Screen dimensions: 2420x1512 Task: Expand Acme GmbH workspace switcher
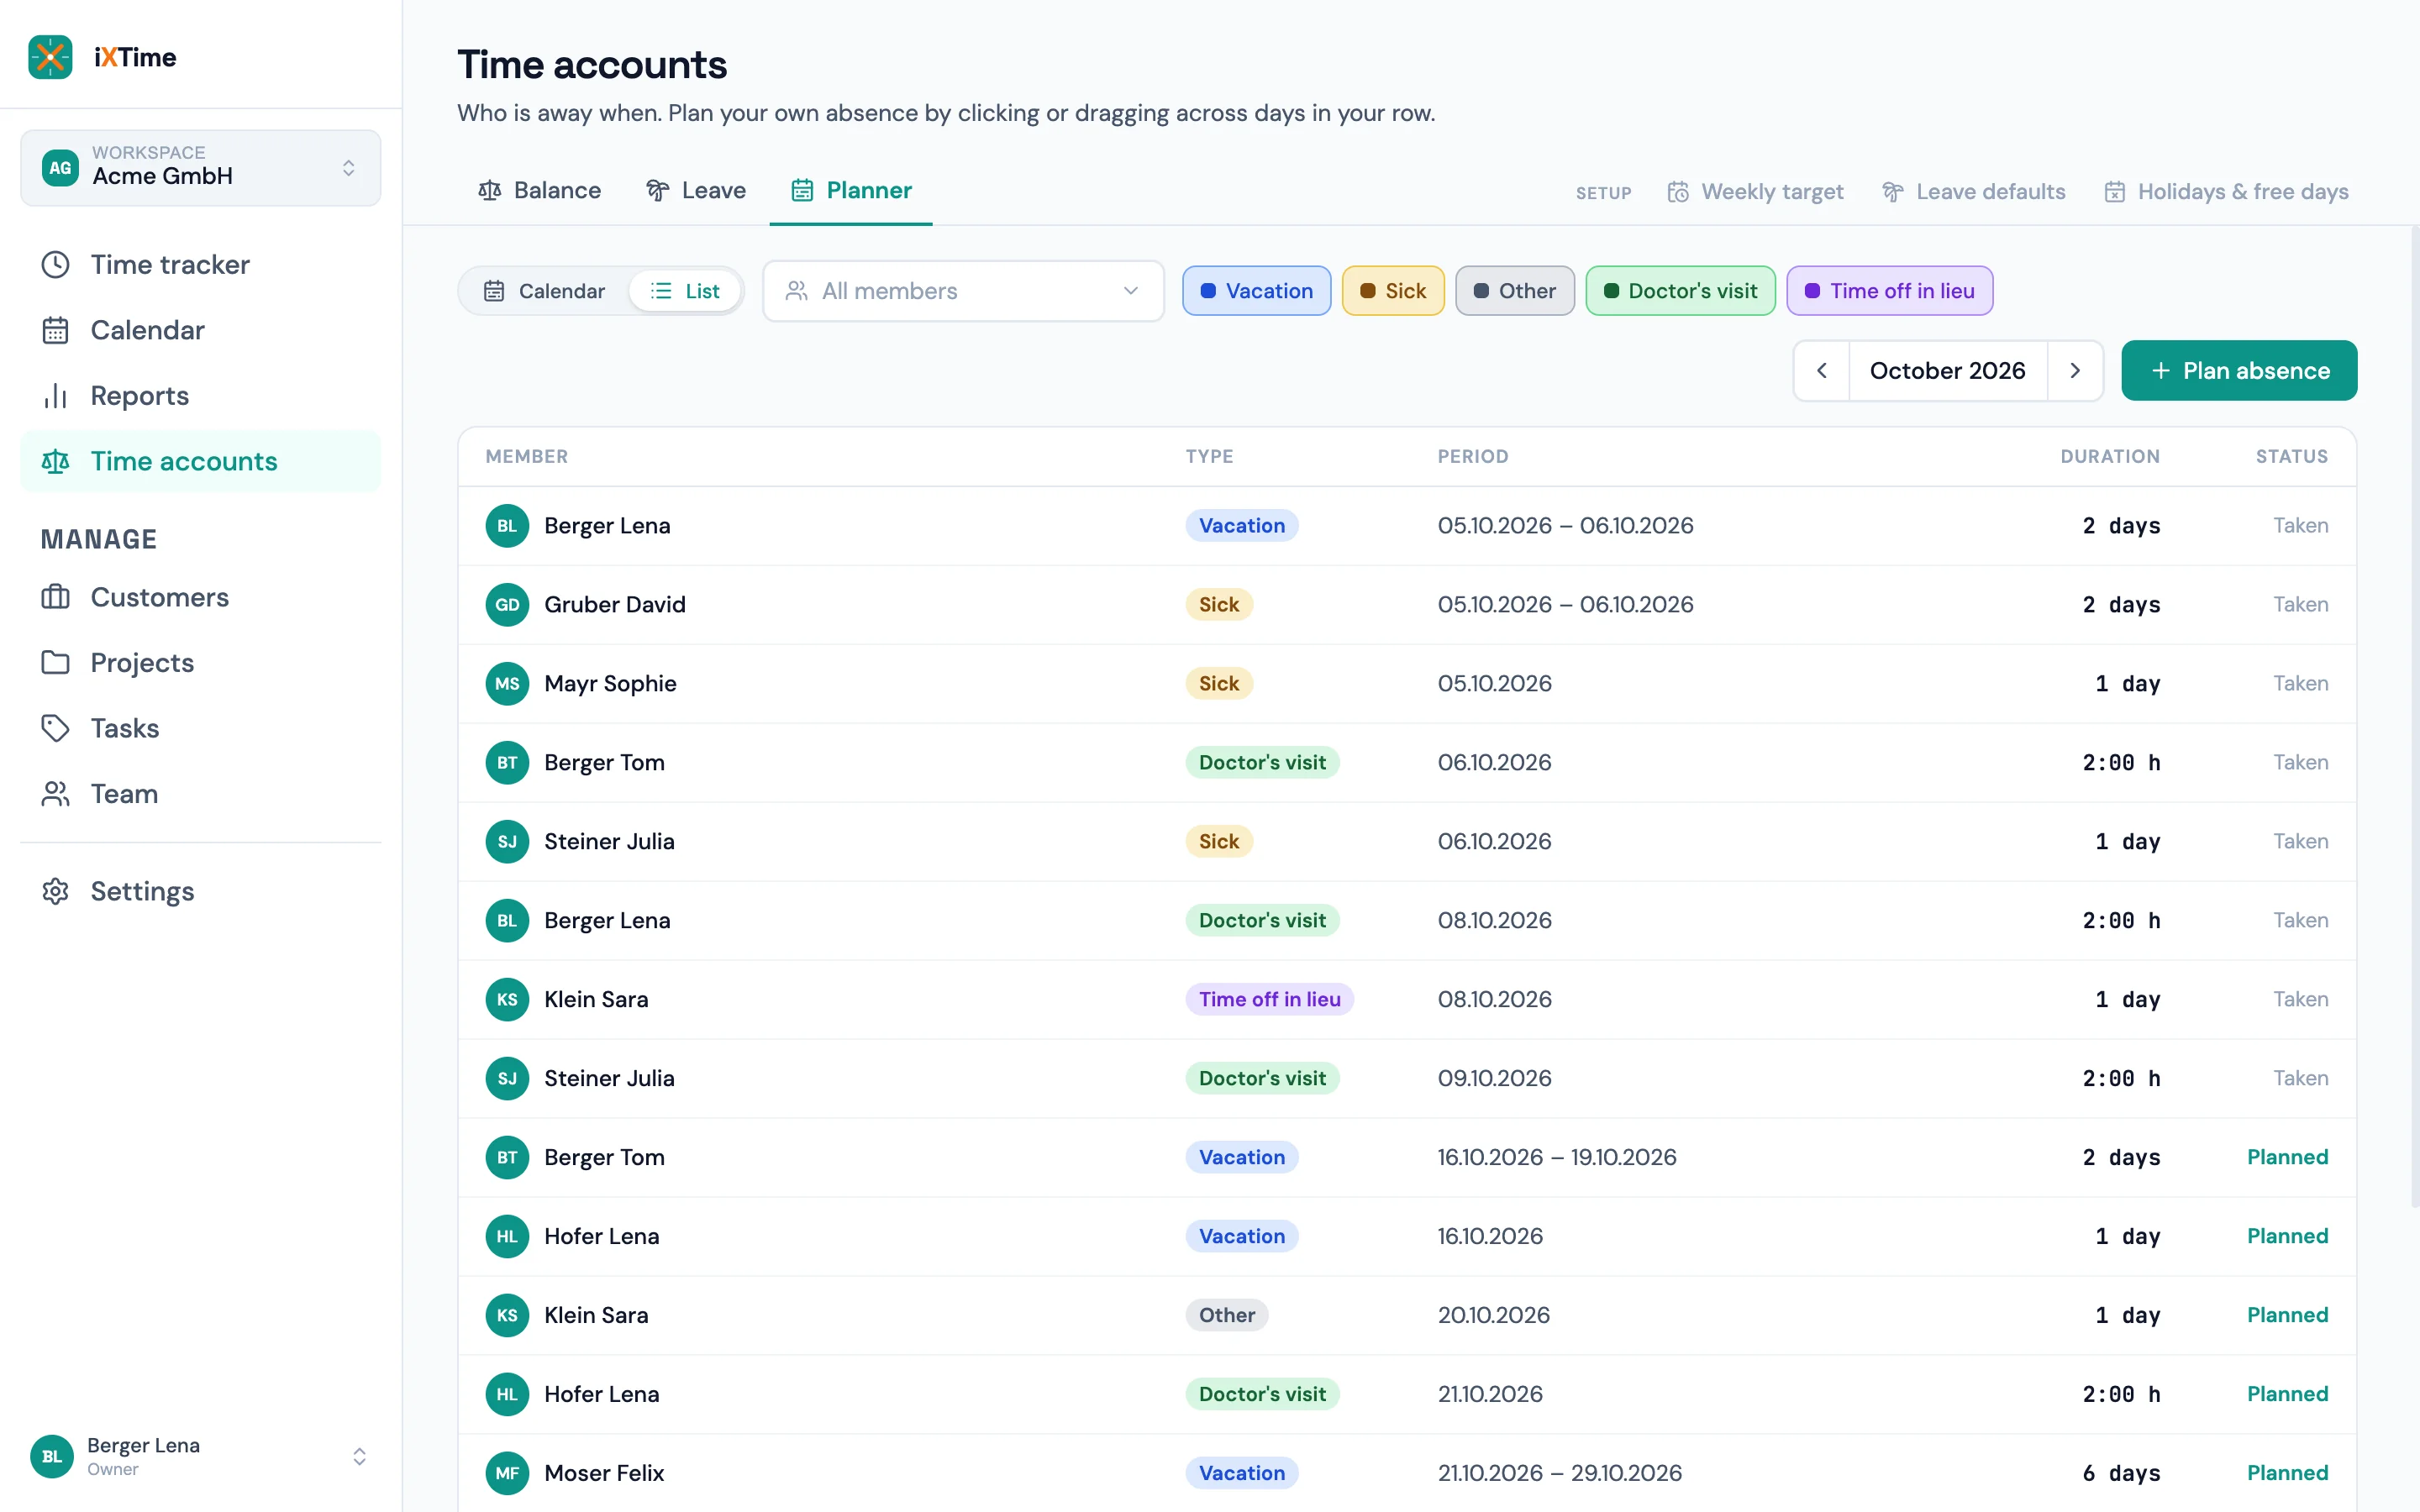coord(200,167)
